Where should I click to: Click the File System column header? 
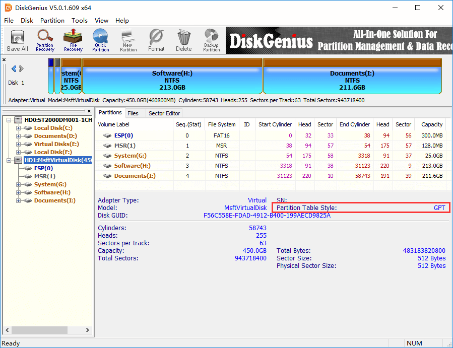click(222, 124)
